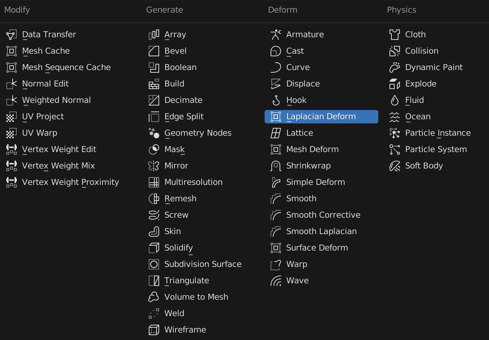The image size is (489, 340).
Task: Select Vertex Weight Proximity modifier
Action: [70, 182]
